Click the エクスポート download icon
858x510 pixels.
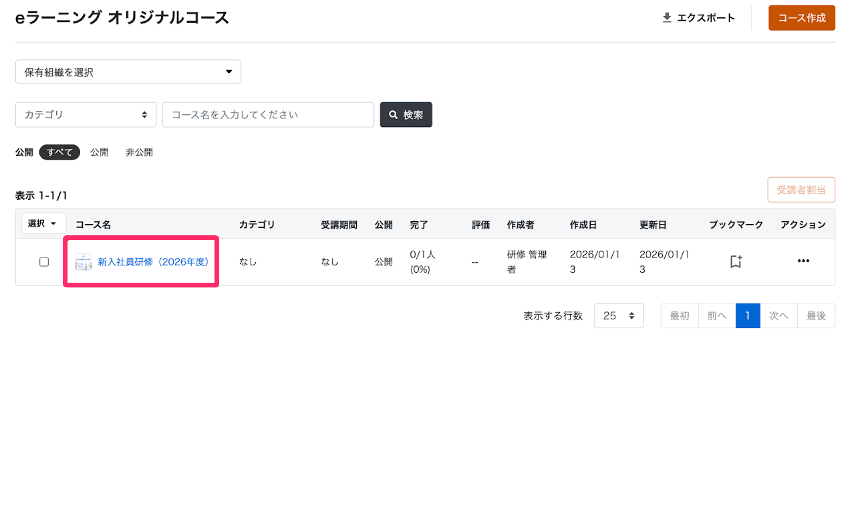click(x=667, y=18)
